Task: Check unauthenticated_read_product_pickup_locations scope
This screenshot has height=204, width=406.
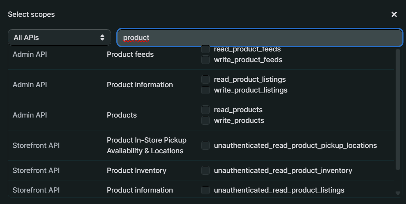Action: tap(206, 146)
